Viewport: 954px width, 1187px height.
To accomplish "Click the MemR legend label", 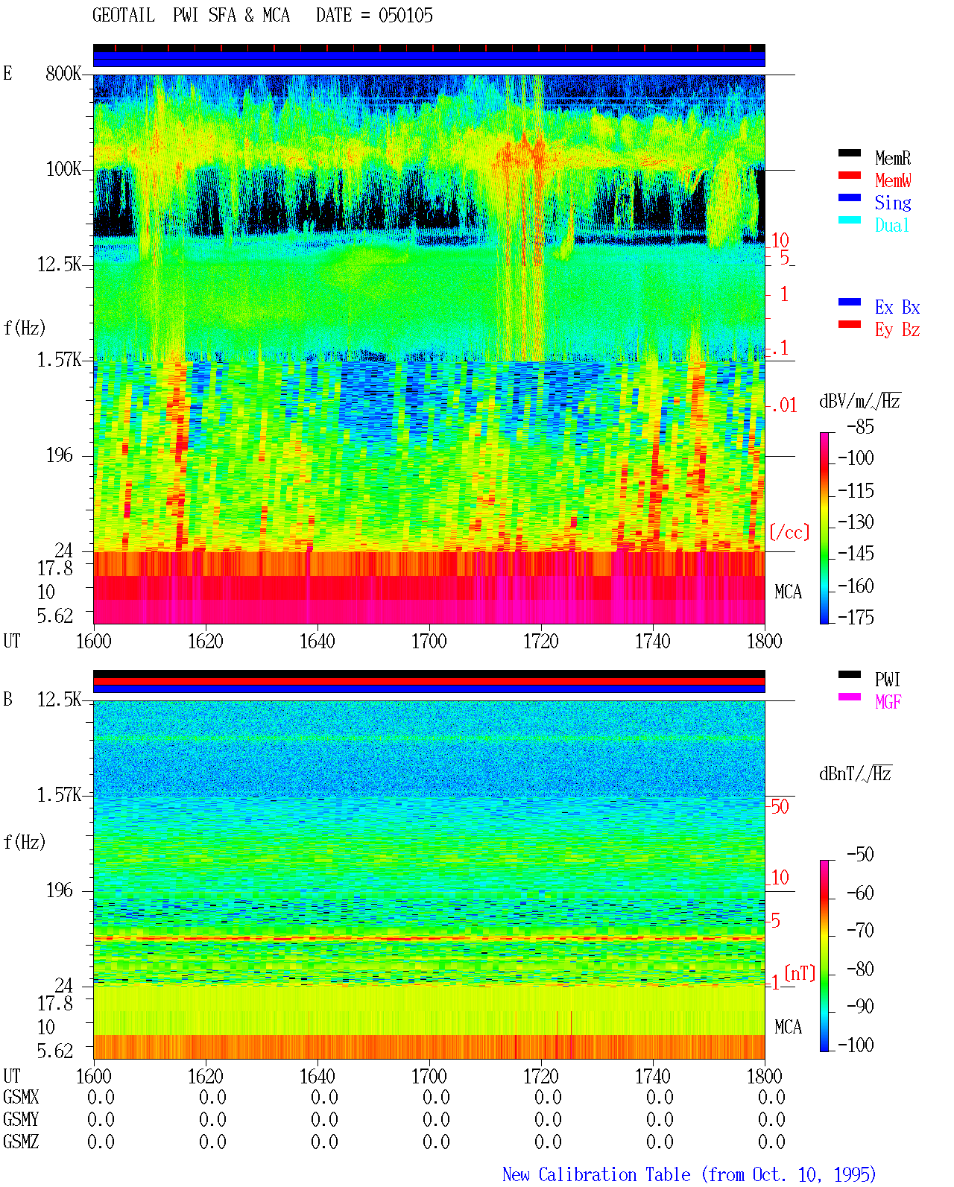I will 893,158.
